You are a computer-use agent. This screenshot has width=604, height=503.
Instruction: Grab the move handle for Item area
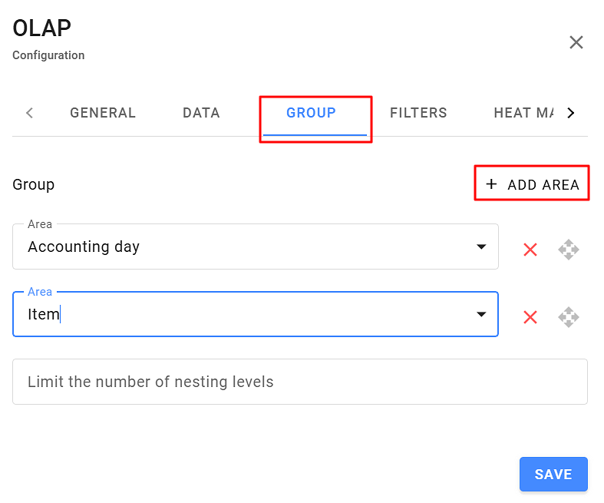click(x=569, y=317)
